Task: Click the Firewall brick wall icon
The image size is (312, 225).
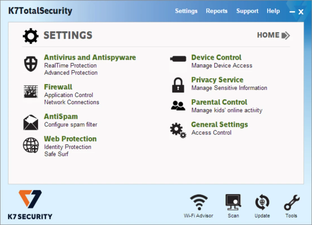Action: 31,92
